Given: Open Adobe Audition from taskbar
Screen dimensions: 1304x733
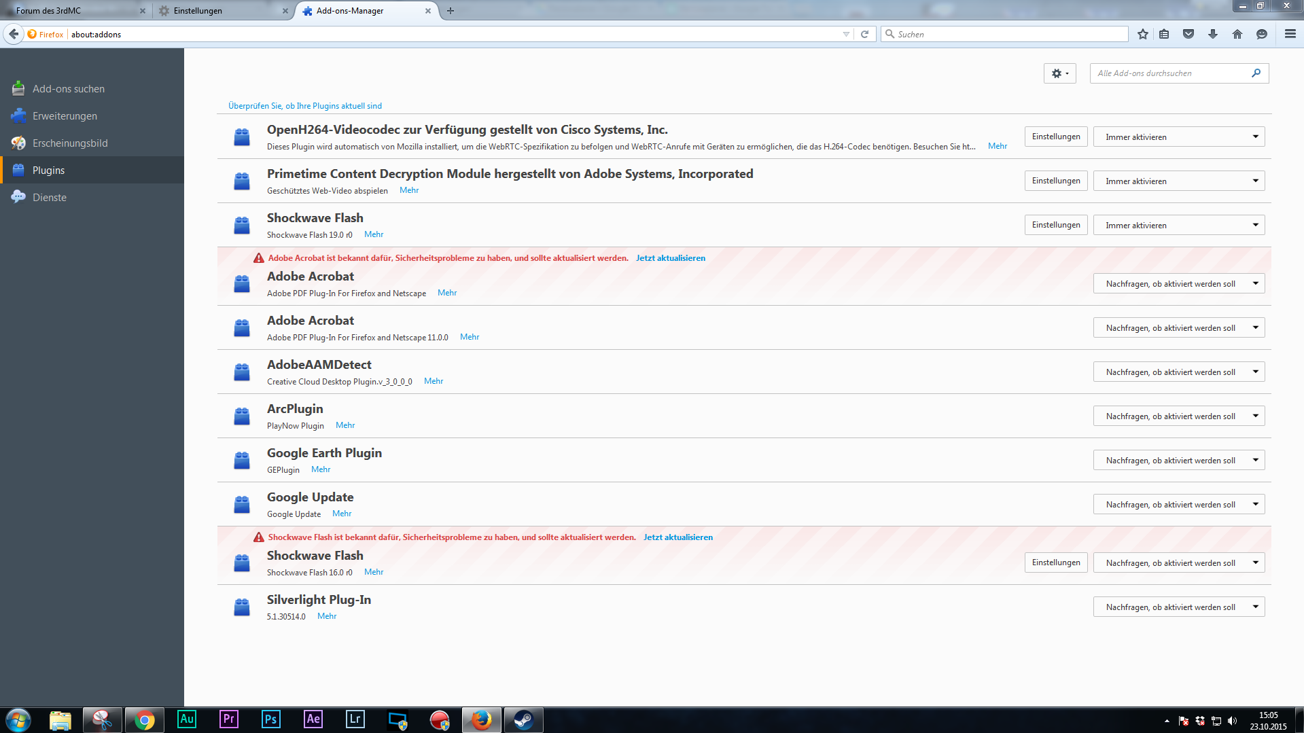Looking at the screenshot, I should coord(187,719).
